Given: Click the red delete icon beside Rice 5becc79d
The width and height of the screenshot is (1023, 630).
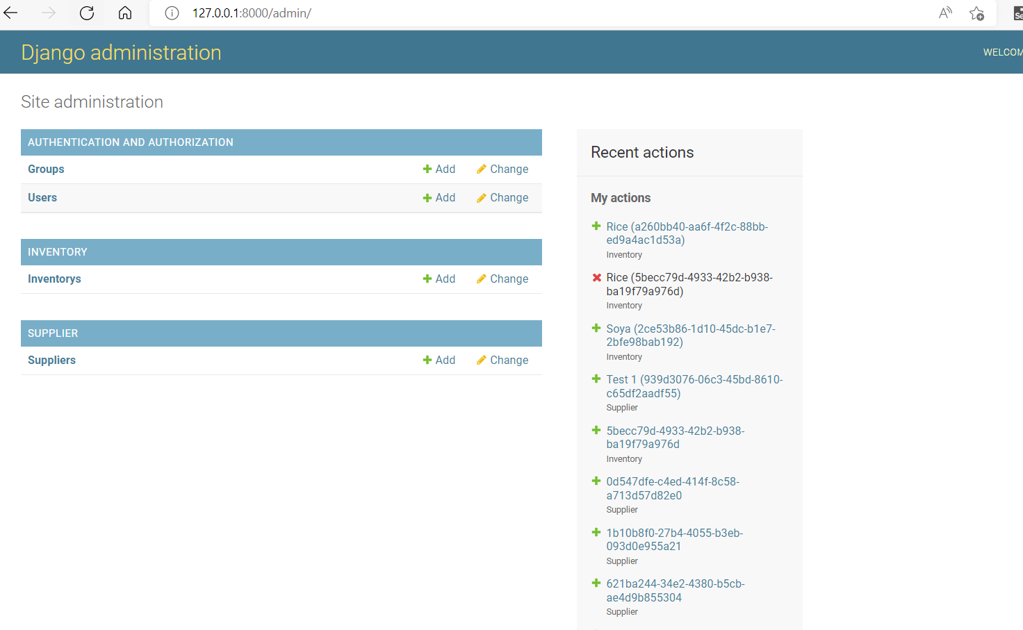Looking at the screenshot, I should coord(596,278).
